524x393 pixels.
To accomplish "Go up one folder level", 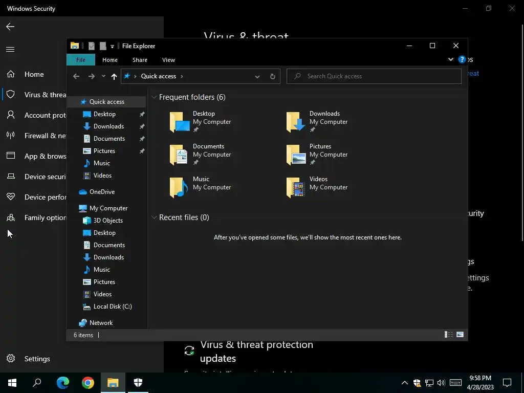I will 114,77.
